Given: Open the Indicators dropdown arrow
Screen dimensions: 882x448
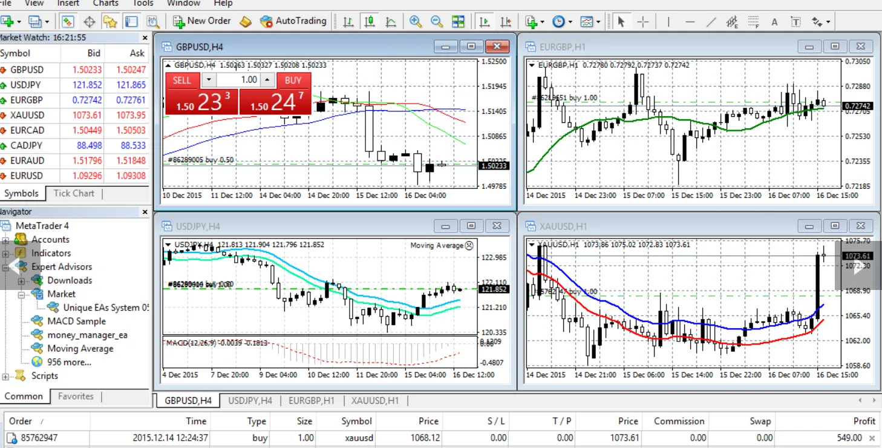Looking at the screenshot, I should click(542, 22).
